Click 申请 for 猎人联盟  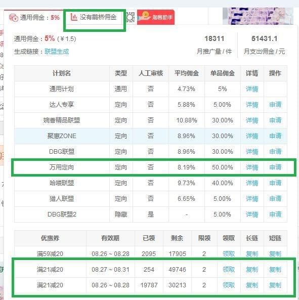[275, 199]
